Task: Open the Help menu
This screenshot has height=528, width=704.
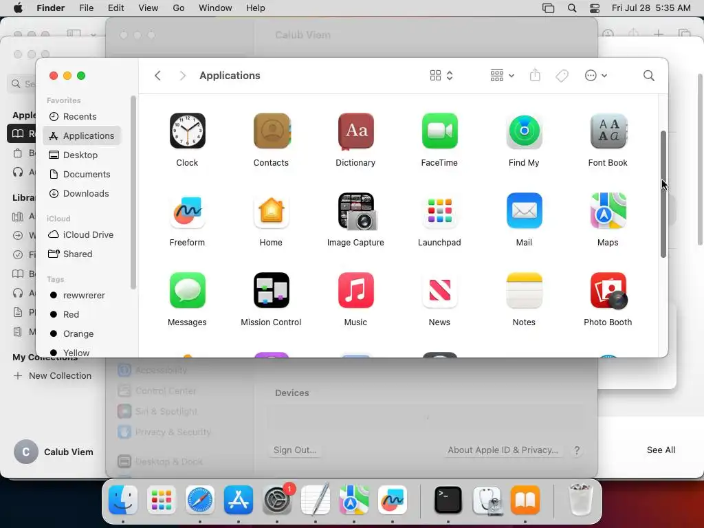Action: click(x=256, y=8)
